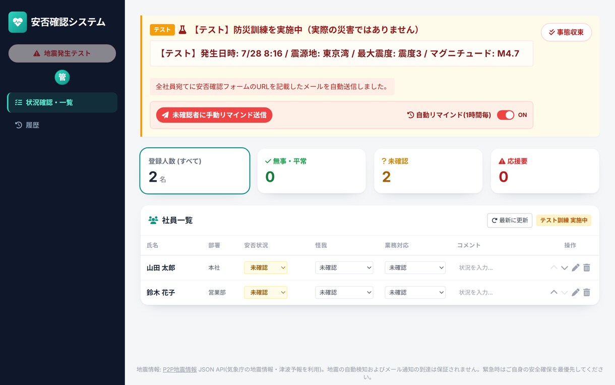This screenshot has width=615, height=385.
Task: Click the heartbeat app logo icon
Action: [x=18, y=22]
